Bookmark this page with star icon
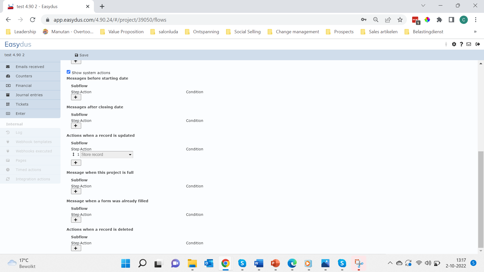This screenshot has width=484, height=272. coord(400,20)
